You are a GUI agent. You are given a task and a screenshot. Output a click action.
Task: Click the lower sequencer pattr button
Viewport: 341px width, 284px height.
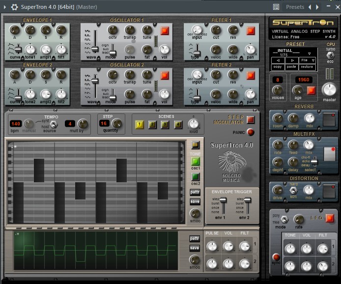[195, 239]
